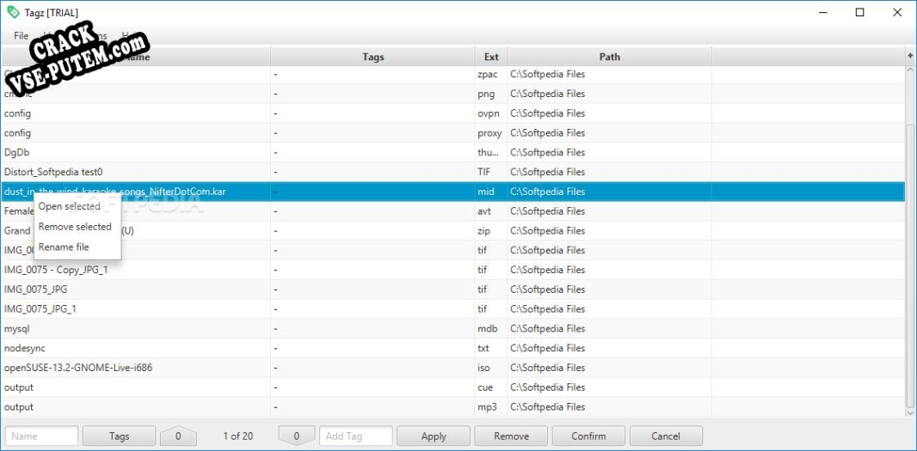This screenshot has width=917, height=451.
Task: Click the up-arrow counter button beside Tags
Action: click(x=178, y=436)
